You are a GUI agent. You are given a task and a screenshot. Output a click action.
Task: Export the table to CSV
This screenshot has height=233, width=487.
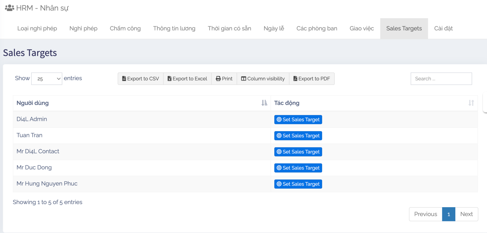(x=141, y=79)
